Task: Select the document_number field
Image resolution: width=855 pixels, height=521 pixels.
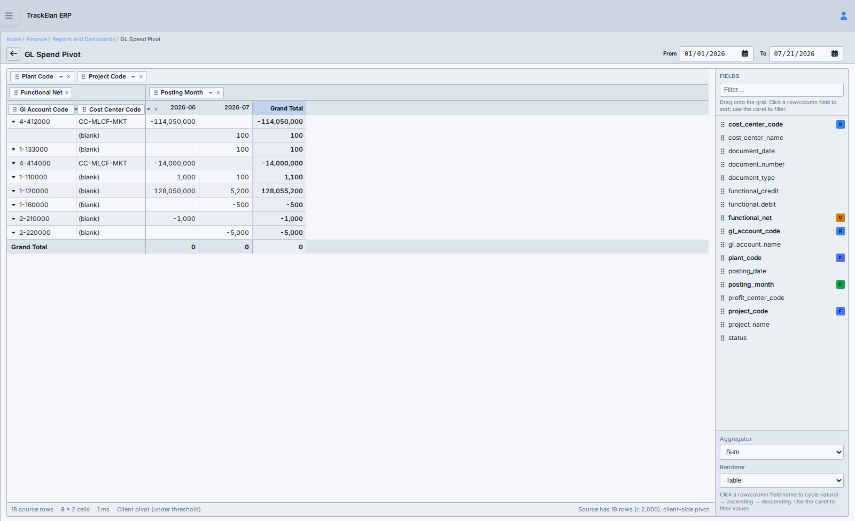Action: click(756, 164)
